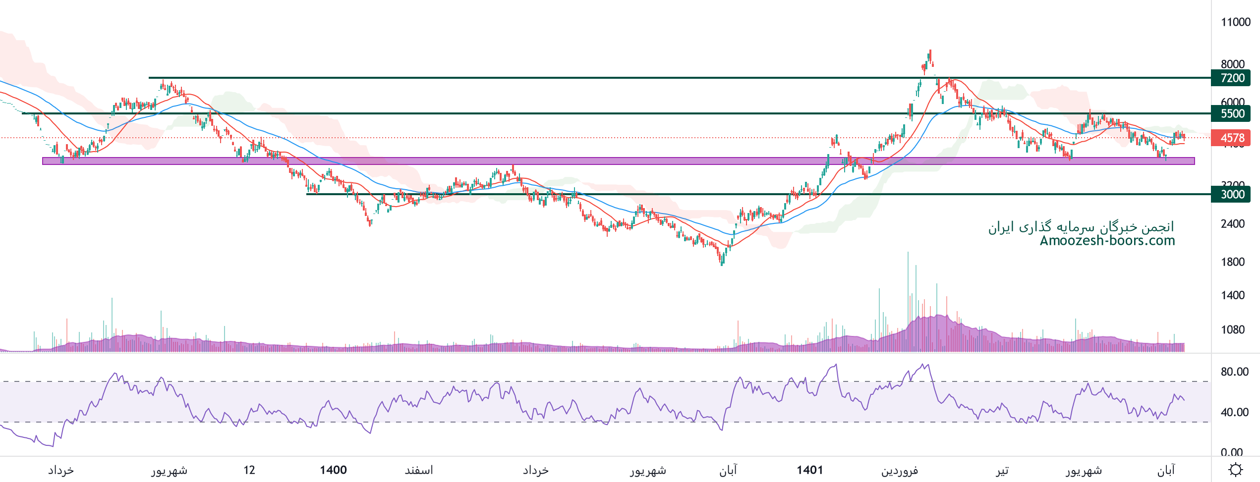Open the chart settings gear icon
This screenshot has width=1260, height=482.
1235,469
